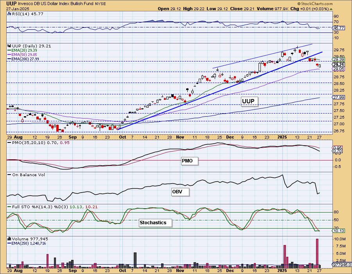Click the 0.0 level on PMO axis
This screenshot has height=274, width=352.
coord(338,160)
